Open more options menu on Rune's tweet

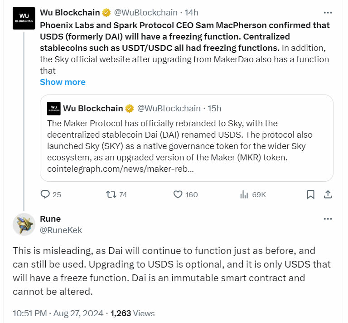pyautogui.click(x=328, y=219)
